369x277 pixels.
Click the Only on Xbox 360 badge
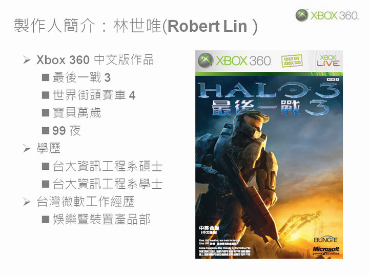292,61
